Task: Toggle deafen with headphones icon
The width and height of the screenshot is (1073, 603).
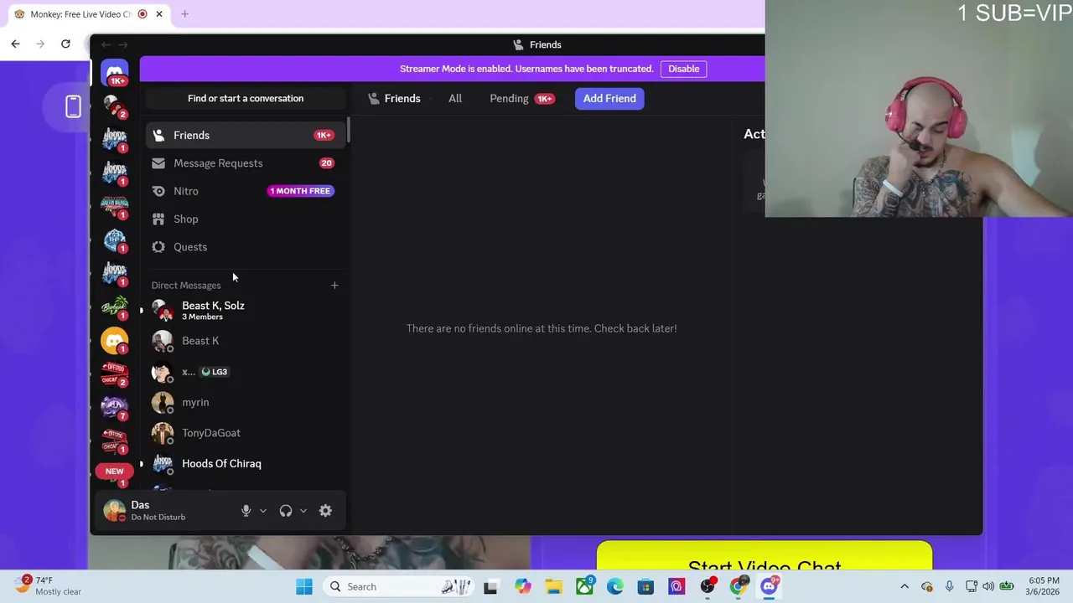Action: [286, 511]
